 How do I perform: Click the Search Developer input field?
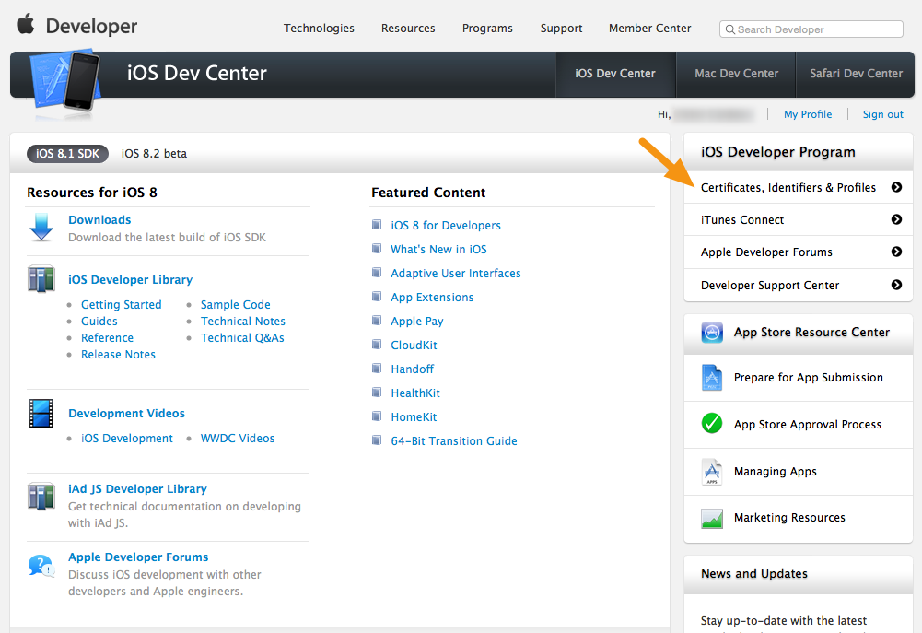click(x=811, y=29)
